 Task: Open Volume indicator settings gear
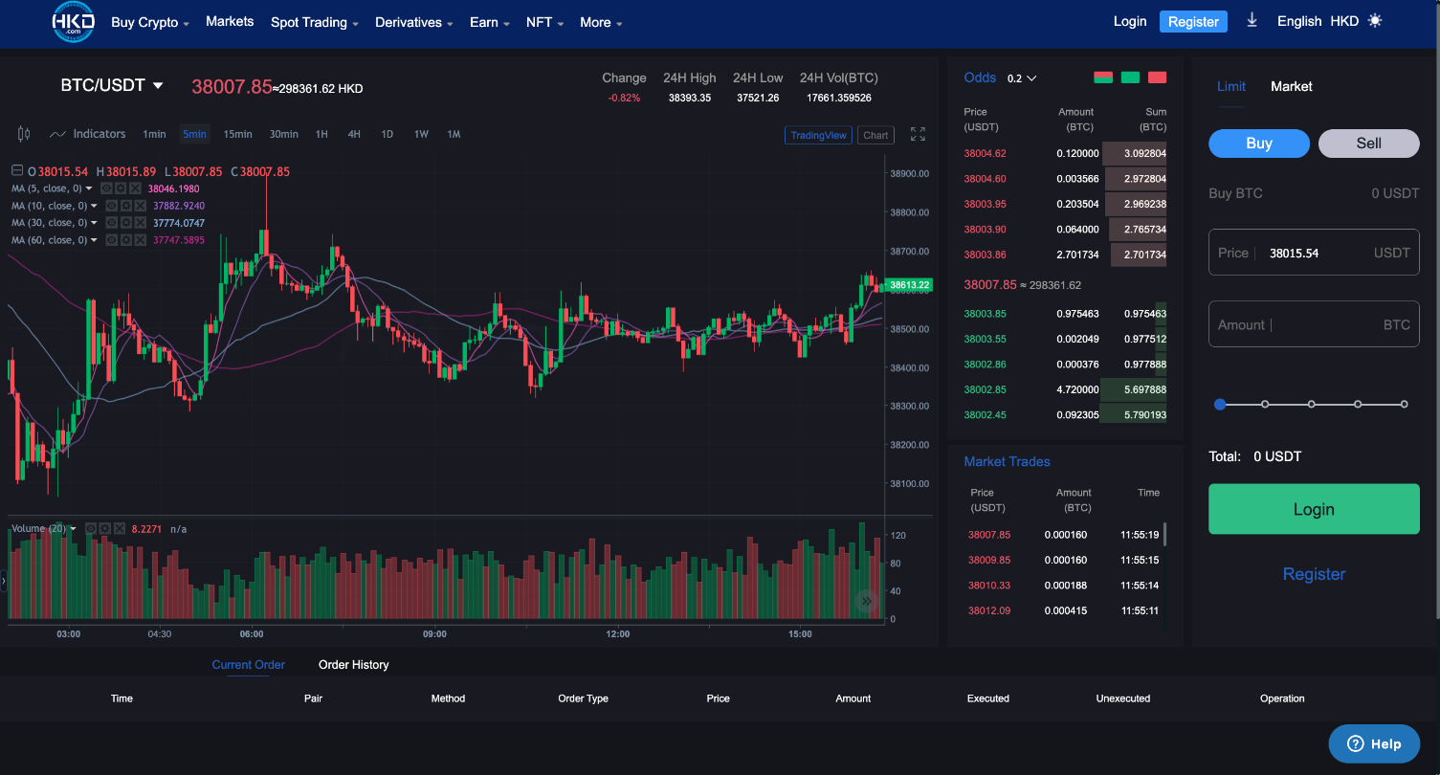tap(105, 528)
